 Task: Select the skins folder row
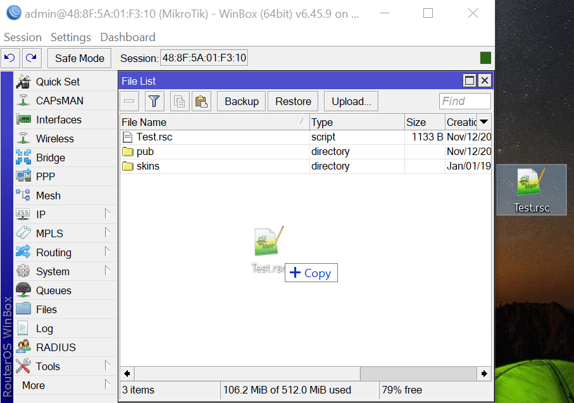[306, 166]
